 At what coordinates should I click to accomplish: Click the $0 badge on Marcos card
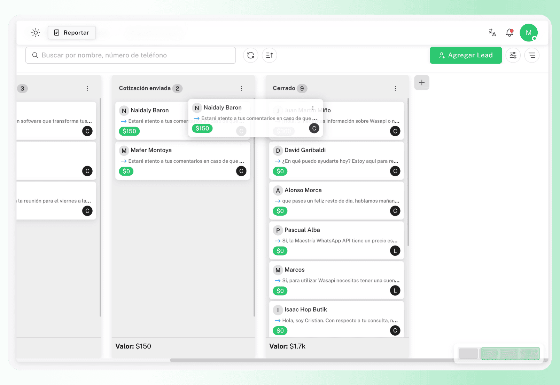point(280,291)
